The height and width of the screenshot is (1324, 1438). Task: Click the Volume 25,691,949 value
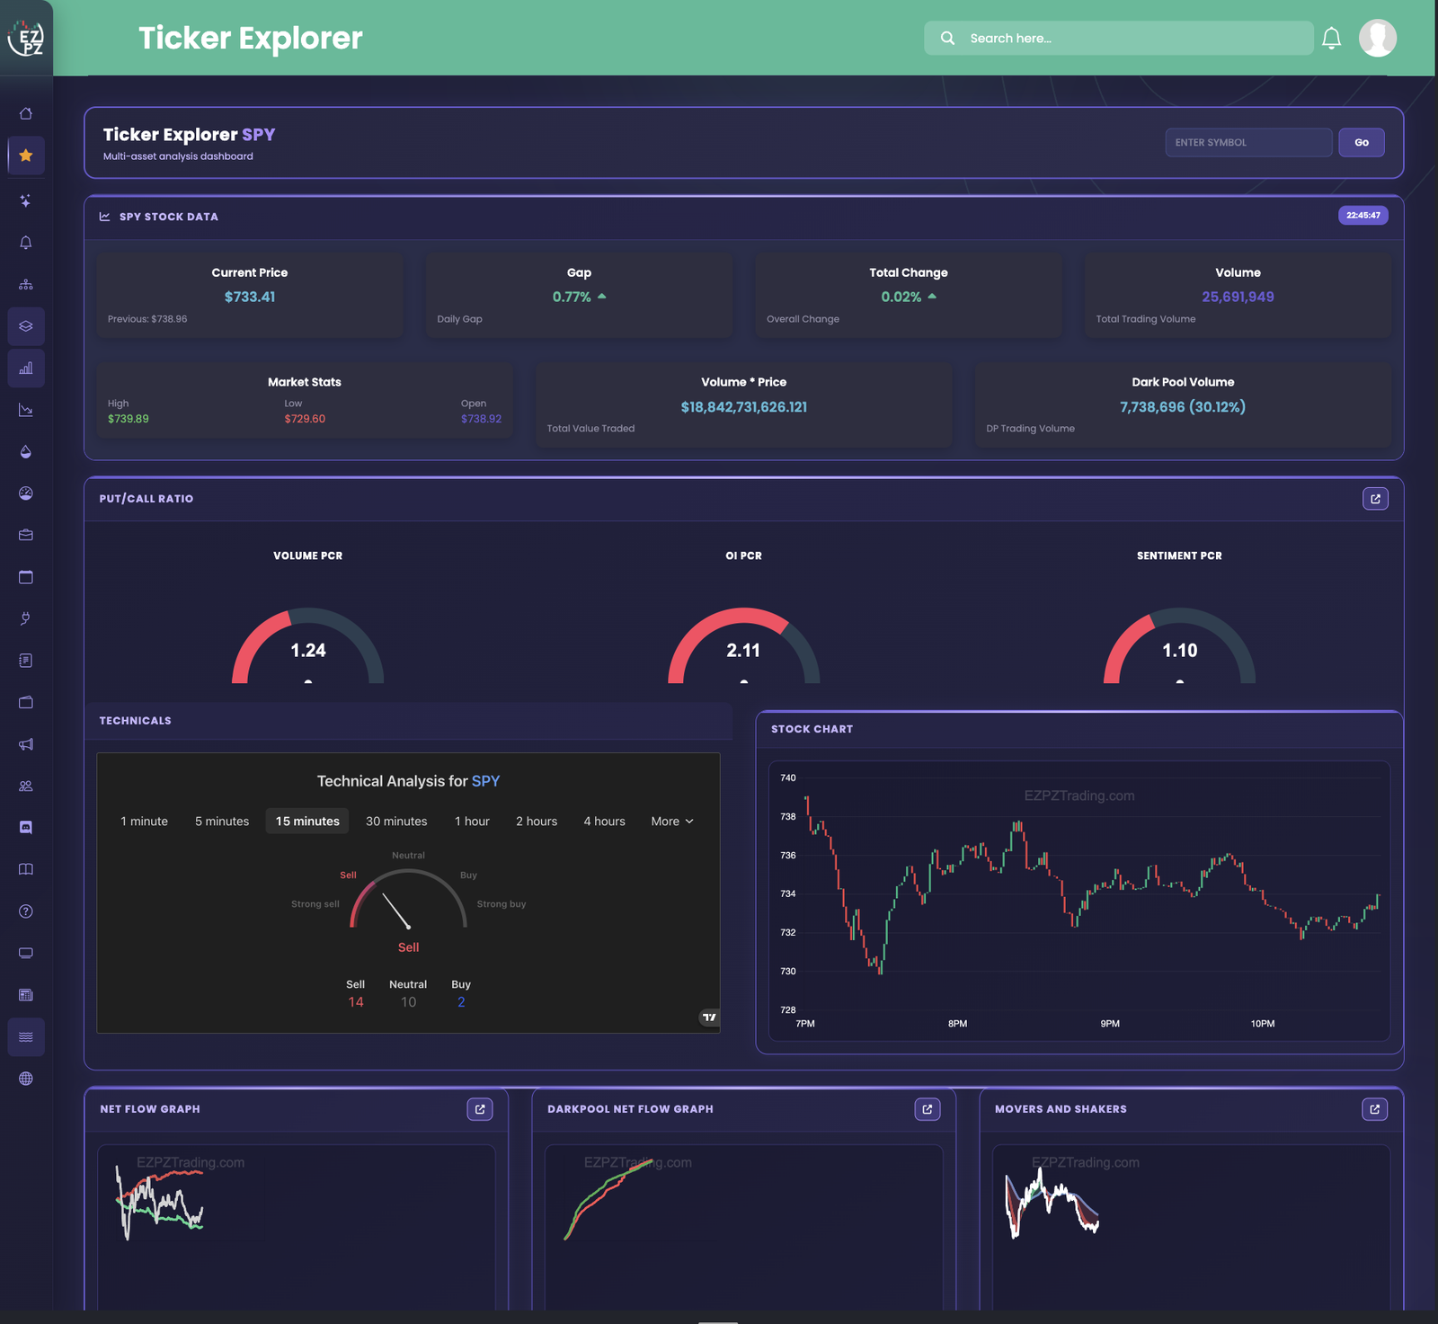pos(1238,297)
